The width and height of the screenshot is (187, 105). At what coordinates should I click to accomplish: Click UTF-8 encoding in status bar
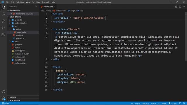153,103
